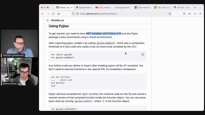The height and width of the screenshot is (115, 205).
Task: Switch to the live.trypyjion.com tab
Action: 122,8
